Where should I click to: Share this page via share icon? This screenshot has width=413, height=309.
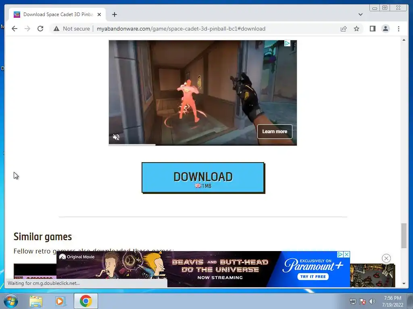344,29
